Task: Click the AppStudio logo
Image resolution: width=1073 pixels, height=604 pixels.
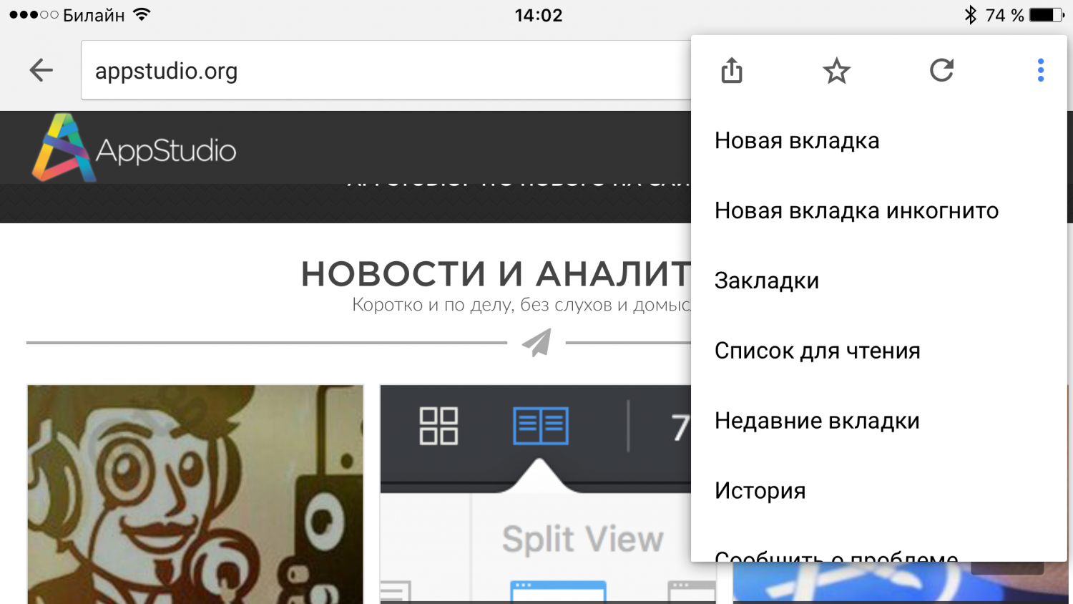Action: point(134,149)
